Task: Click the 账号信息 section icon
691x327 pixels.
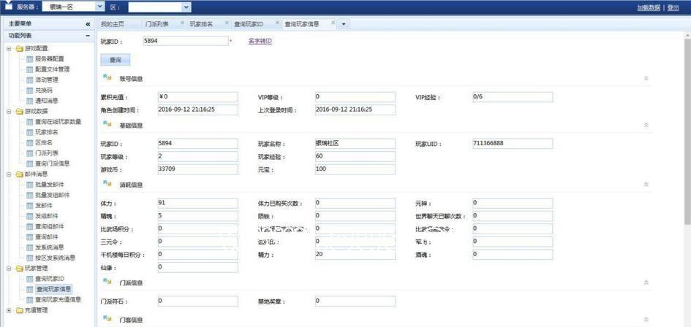Action: pos(107,77)
